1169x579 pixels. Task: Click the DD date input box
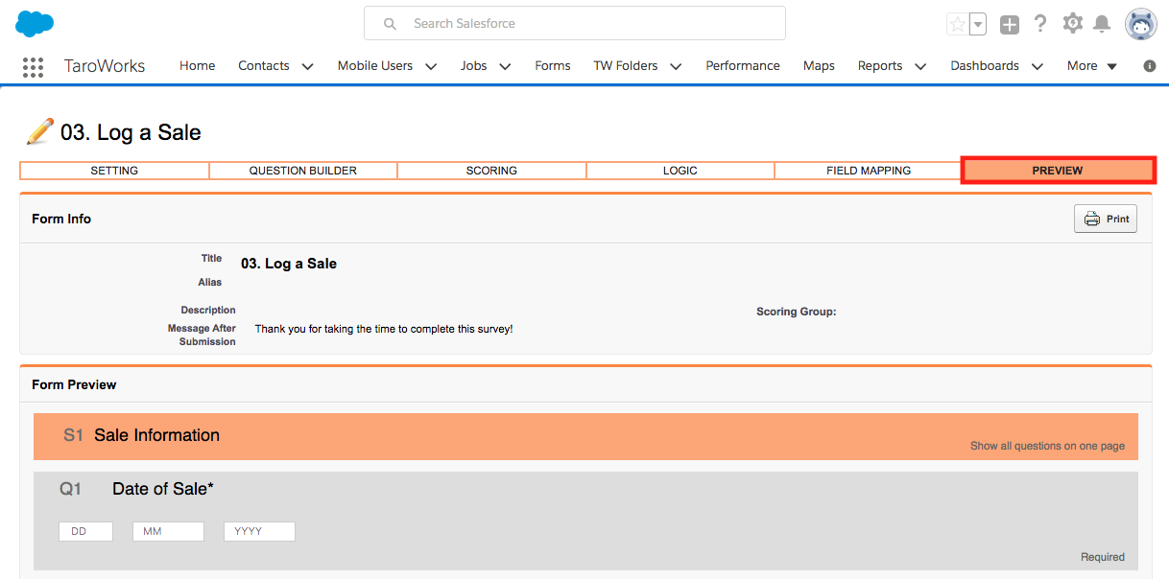pos(85,531)
